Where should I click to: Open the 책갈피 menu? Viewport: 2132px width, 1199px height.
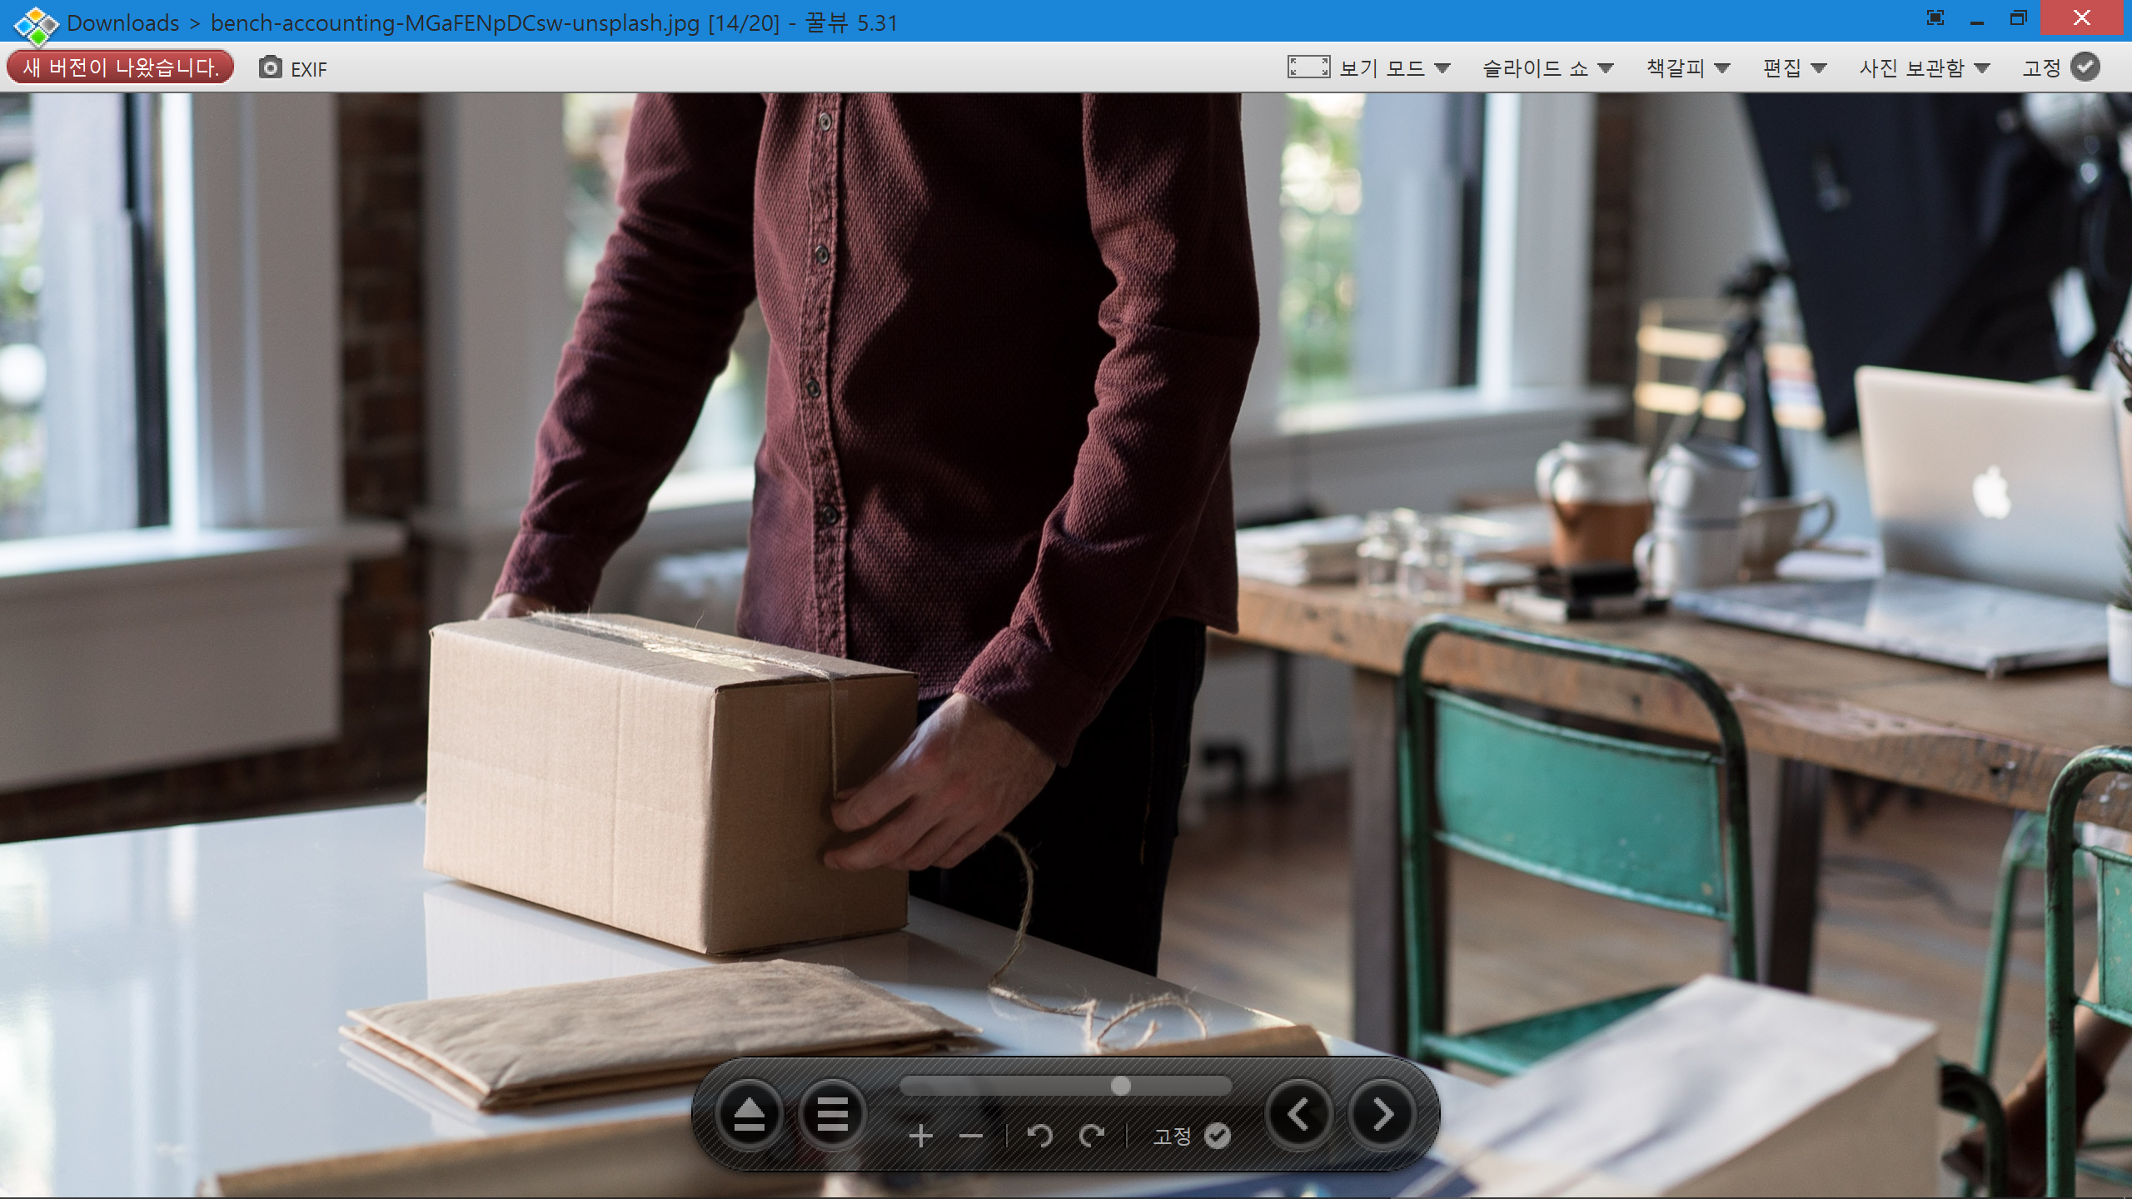tap(1676, 67)
